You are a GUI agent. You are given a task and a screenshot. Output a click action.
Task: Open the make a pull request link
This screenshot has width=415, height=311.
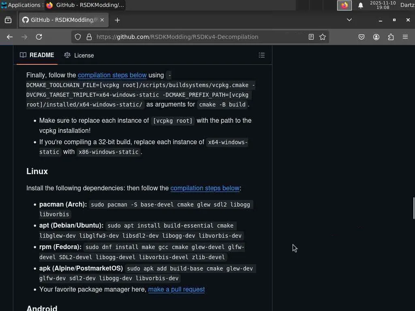pos(177,289)
